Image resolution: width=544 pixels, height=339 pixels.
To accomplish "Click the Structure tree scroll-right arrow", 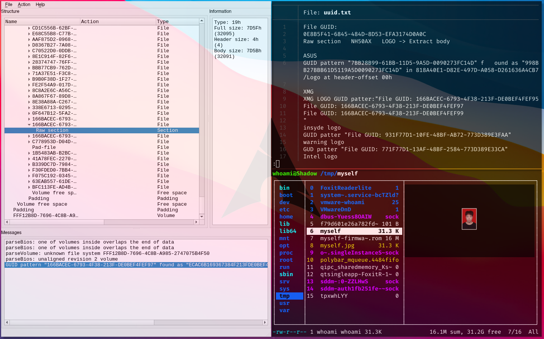I will click(196, 222).
